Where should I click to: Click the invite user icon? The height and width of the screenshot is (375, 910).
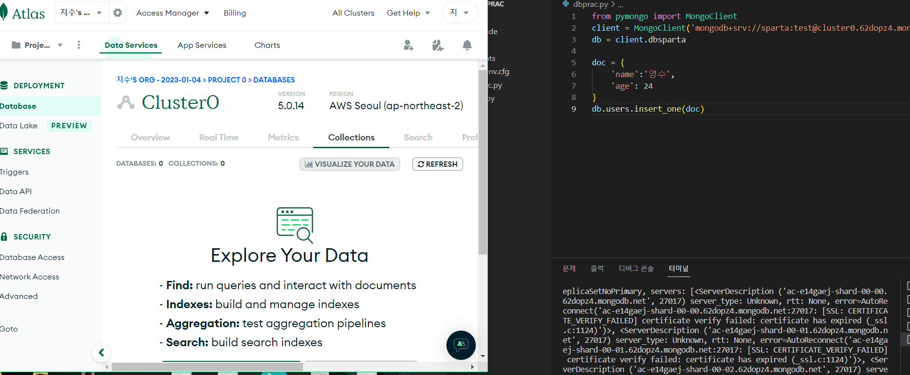(408, 45)
